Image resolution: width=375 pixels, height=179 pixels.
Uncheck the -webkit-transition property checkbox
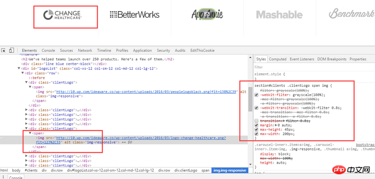pyautogui.click(x=256, y=108)
